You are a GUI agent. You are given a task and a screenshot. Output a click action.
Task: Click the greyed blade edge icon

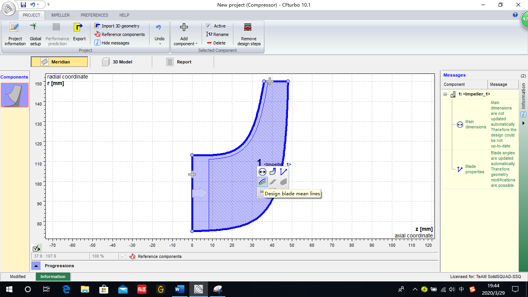pyautogui.click(x=283, y=181)
